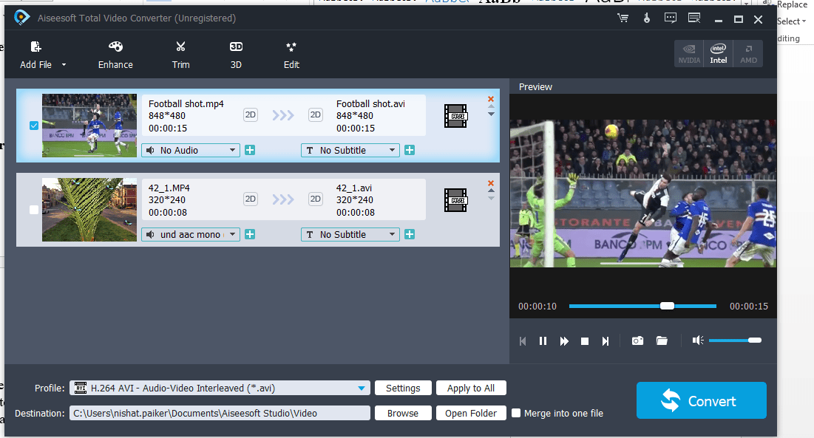814x438 pixels.
Task: Open snapshot folder icon
Action: click(662, 341)
